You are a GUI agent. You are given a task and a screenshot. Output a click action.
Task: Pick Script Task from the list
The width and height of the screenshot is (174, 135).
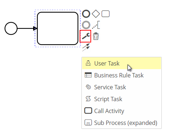121,99
